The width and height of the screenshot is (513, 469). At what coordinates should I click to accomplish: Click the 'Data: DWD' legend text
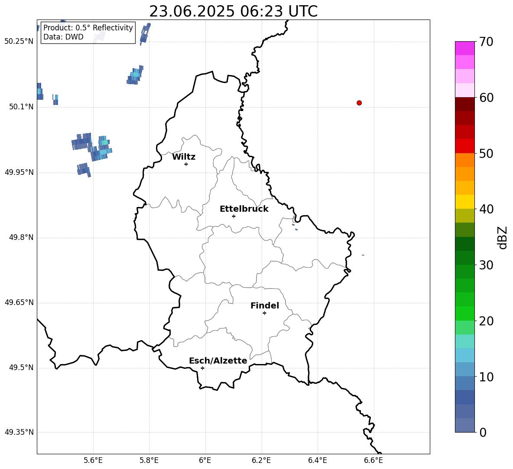pyautogui.click(x=63, y=37)
